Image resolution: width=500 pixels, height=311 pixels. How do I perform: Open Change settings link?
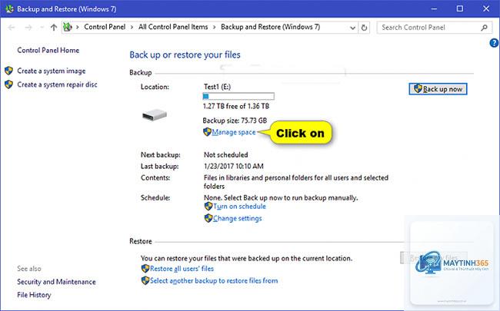point(238,218)
